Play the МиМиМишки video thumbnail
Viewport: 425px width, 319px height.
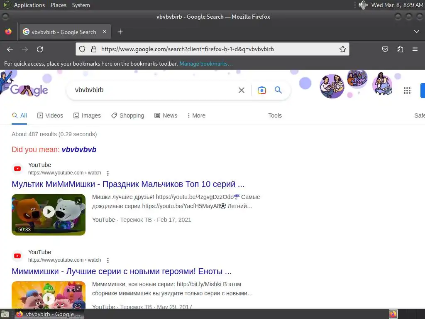pyautogui.click(x=49, y=215)
